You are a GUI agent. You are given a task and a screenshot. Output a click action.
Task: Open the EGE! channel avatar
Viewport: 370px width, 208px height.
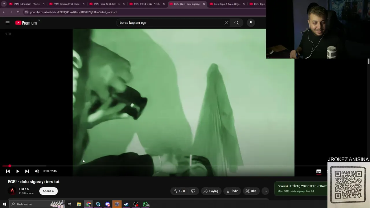[x=12, y=191]
